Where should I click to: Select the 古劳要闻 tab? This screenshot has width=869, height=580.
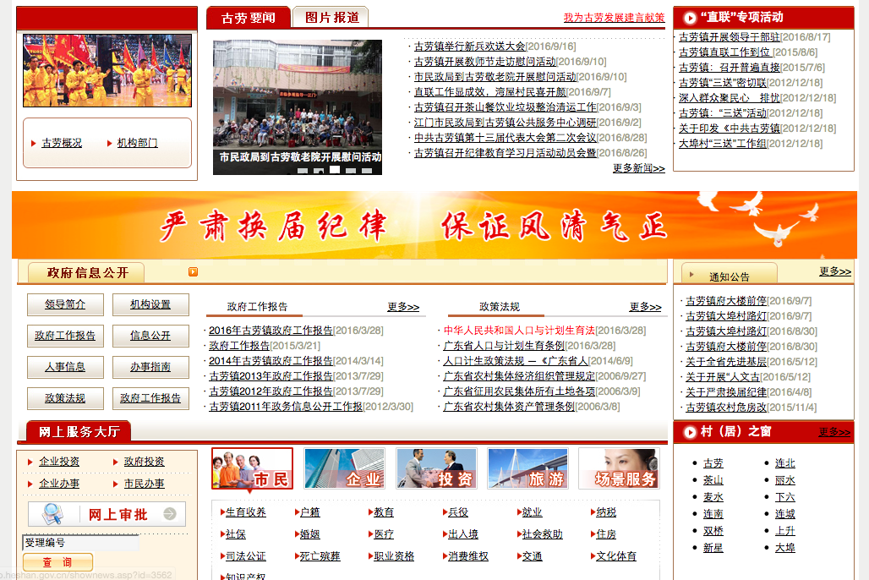tap(248, 17)
